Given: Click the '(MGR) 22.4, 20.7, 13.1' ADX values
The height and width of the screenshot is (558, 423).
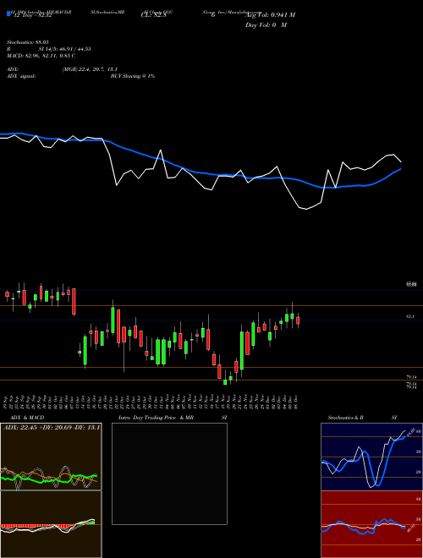Looking at the screenshot, I should pos(90,69).
